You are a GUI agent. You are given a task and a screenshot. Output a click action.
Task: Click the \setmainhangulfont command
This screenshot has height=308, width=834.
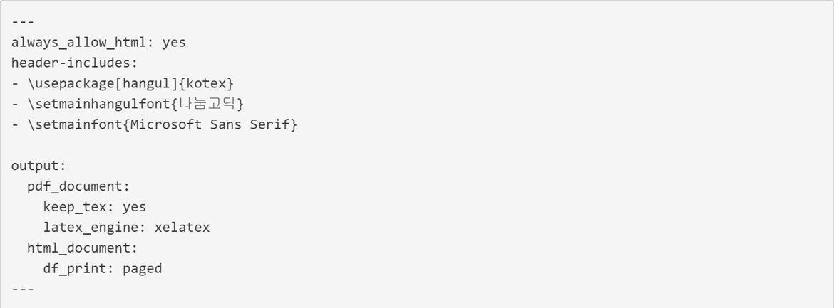pyautogui.click(x=90, y=104)
